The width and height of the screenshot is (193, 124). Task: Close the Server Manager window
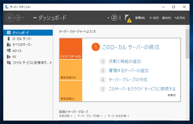(x=184, y=7)
